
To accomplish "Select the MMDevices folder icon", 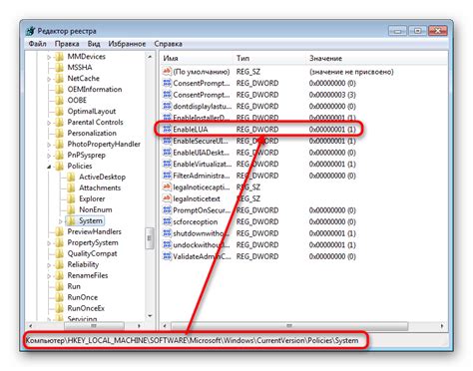I will [59, 57].
